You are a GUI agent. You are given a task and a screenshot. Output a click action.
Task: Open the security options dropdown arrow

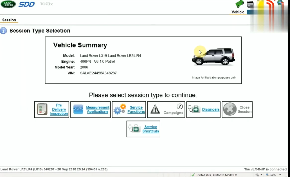point(261,175)
